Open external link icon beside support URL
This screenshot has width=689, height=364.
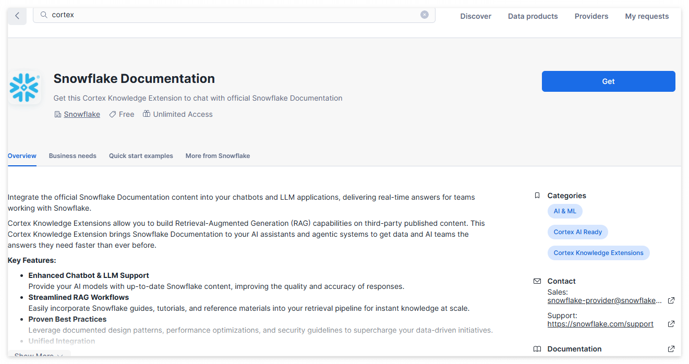click(x=671, y=324)
